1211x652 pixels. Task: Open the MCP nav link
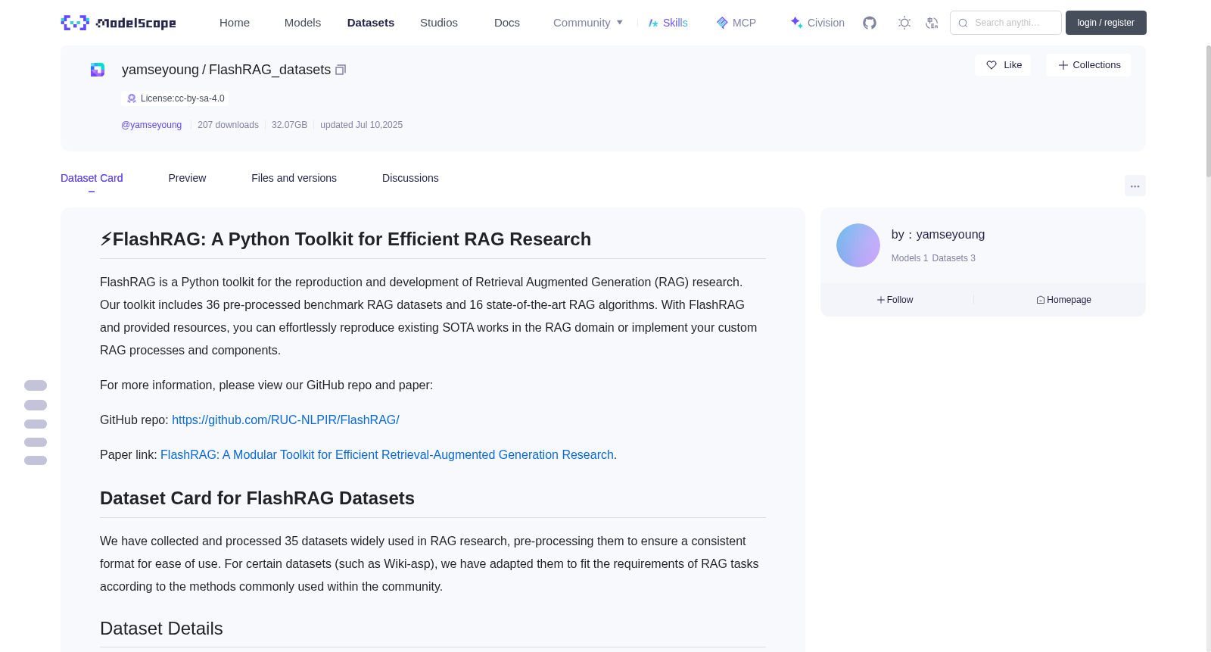(x=744, y=23)
